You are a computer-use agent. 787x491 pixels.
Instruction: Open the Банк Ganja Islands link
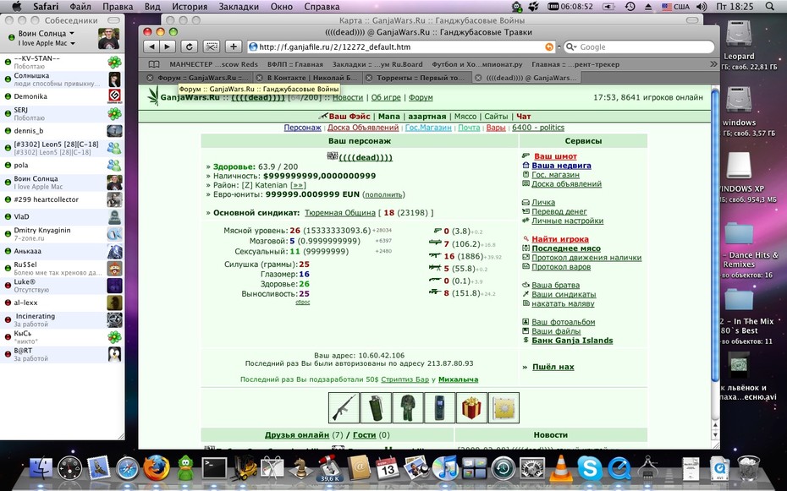[572, 341]
